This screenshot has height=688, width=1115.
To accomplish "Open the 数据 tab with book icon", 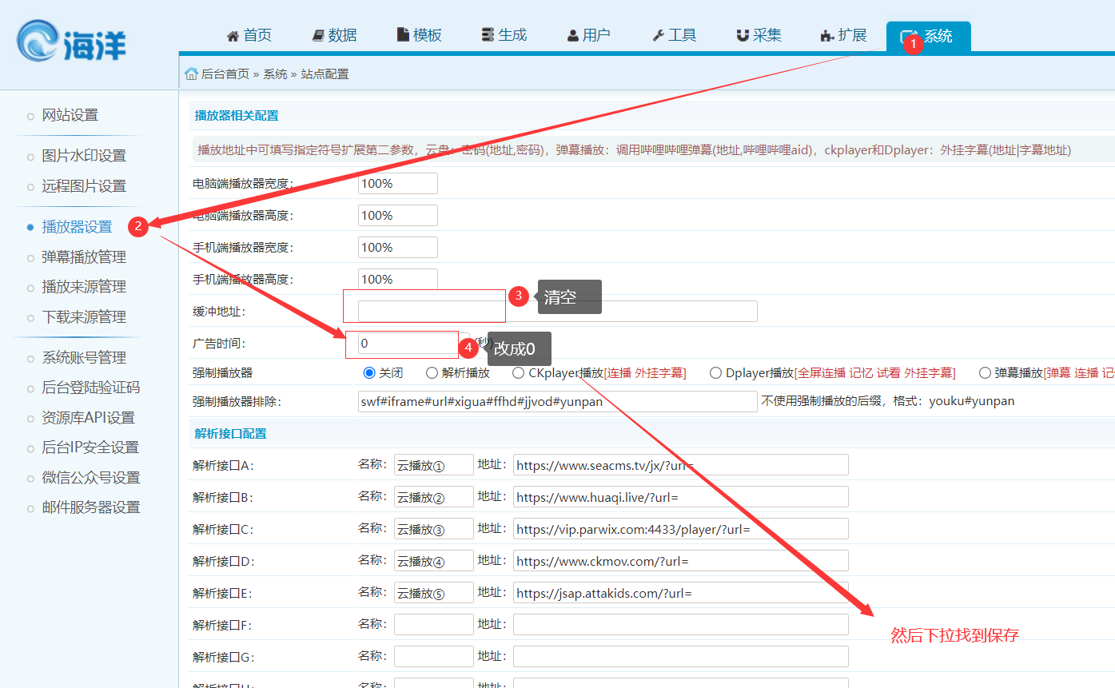I will click(x=334, y=35).
